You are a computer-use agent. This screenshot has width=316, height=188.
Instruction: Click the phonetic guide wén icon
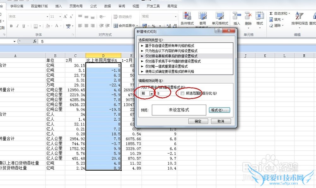(68, 26)
